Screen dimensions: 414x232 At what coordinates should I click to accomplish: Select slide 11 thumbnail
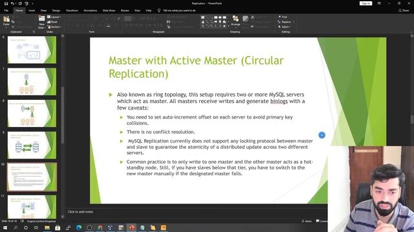pos(32,207)
